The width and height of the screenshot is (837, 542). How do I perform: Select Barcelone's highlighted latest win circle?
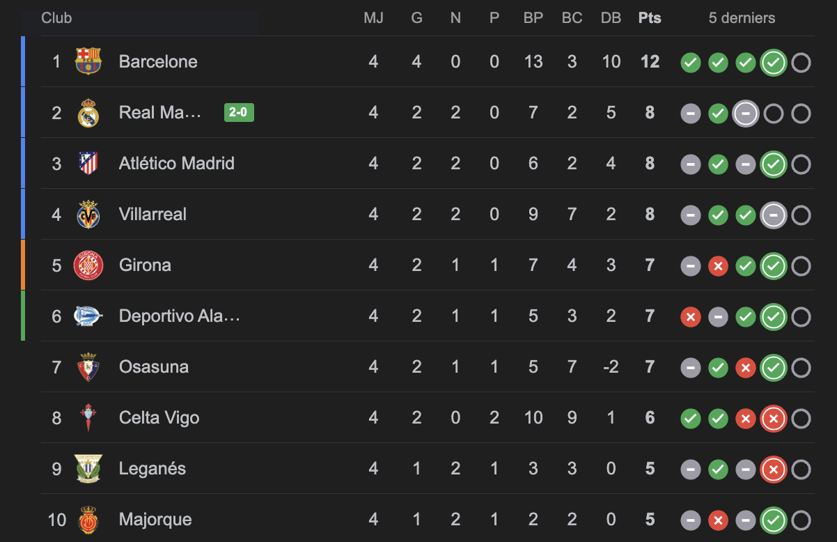[774, 63]
